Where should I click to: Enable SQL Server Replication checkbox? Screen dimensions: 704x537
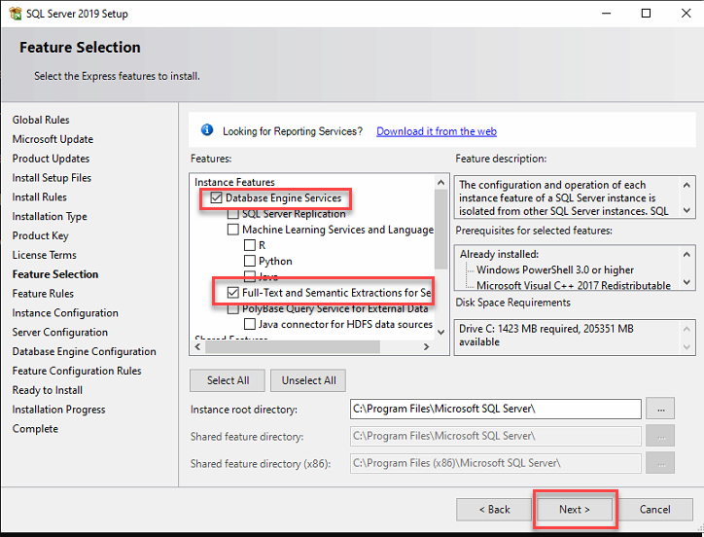pyautogui.click(x=232, y=214)
